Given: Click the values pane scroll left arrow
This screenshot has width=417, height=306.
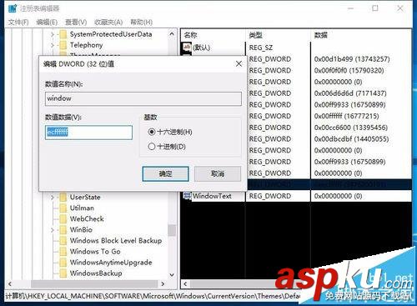Looking at the screenshot, I should click(x=185, y=283).
